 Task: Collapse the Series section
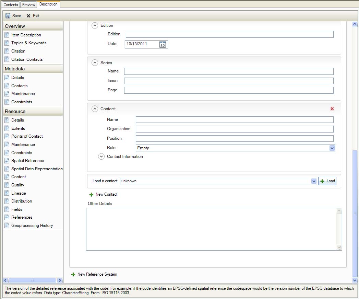95,63
